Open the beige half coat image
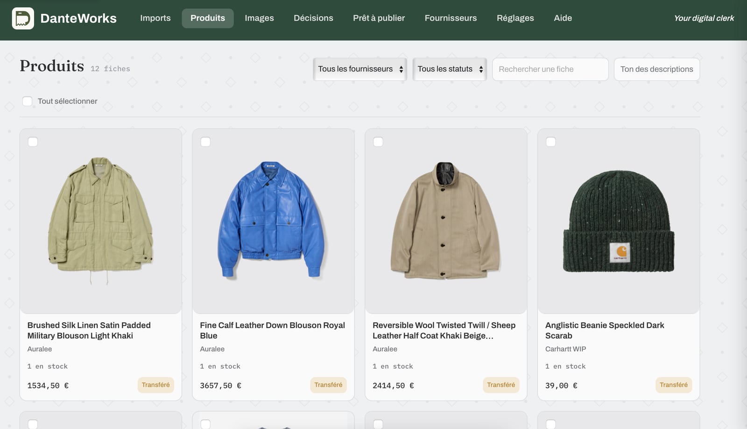 click(x=446, y=221)
